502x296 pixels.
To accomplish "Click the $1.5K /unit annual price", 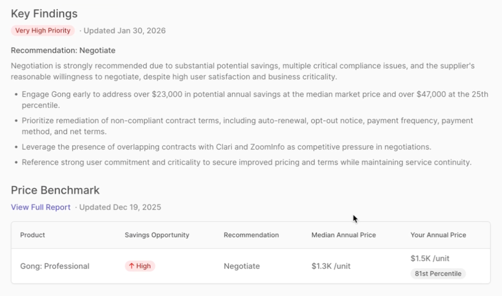I will (x=430, y=258).
